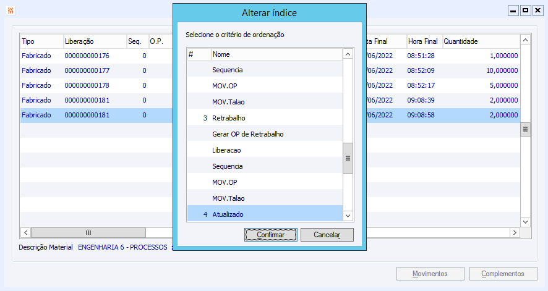Click the dialog list scrollbar thumb
This screenshot has height=291, width=548.
click(348, 158)
